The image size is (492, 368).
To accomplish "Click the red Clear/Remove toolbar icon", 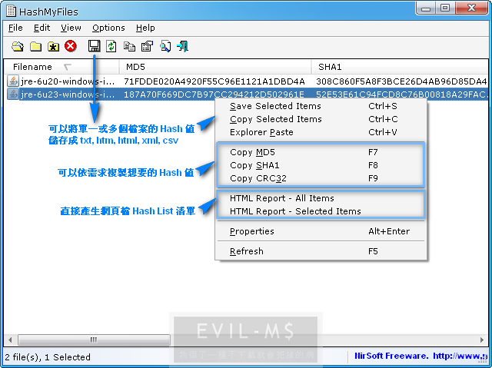I will (x=71, y=46).
